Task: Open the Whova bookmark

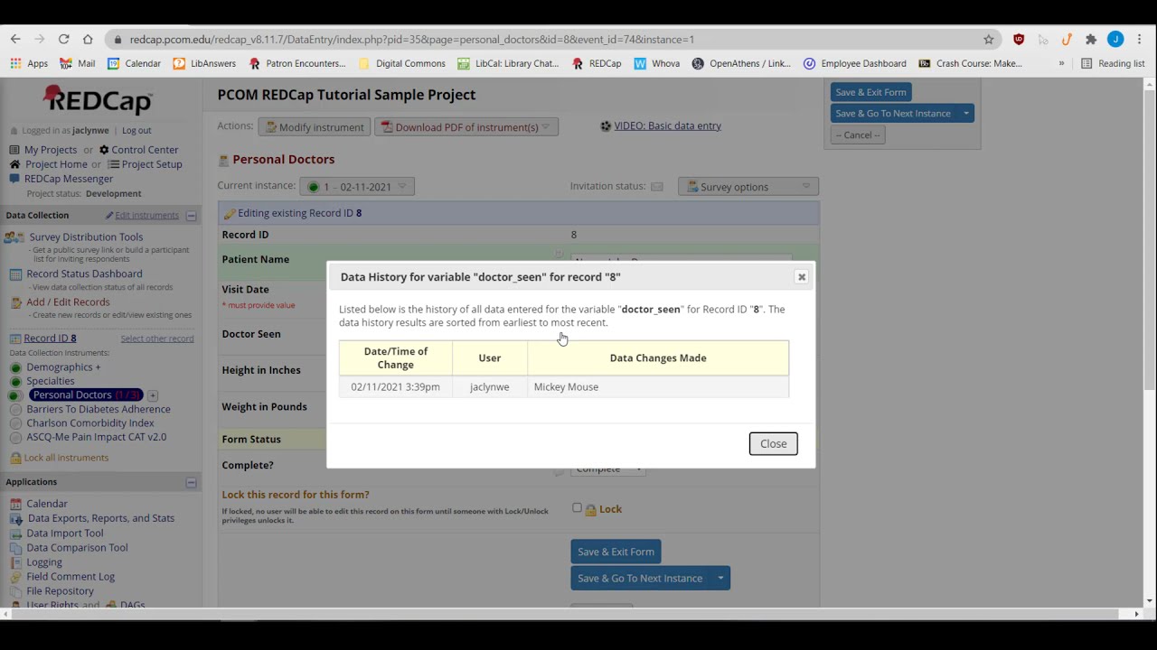Action: pos(657,63)
